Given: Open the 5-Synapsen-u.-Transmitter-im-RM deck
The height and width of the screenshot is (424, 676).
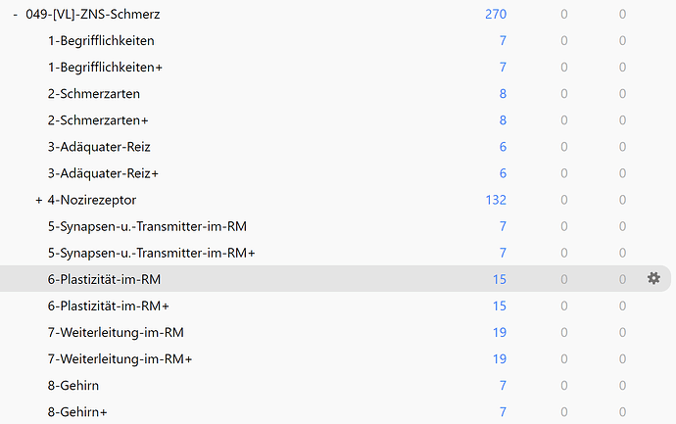Looking at the screenshot, I should [147, 226].
